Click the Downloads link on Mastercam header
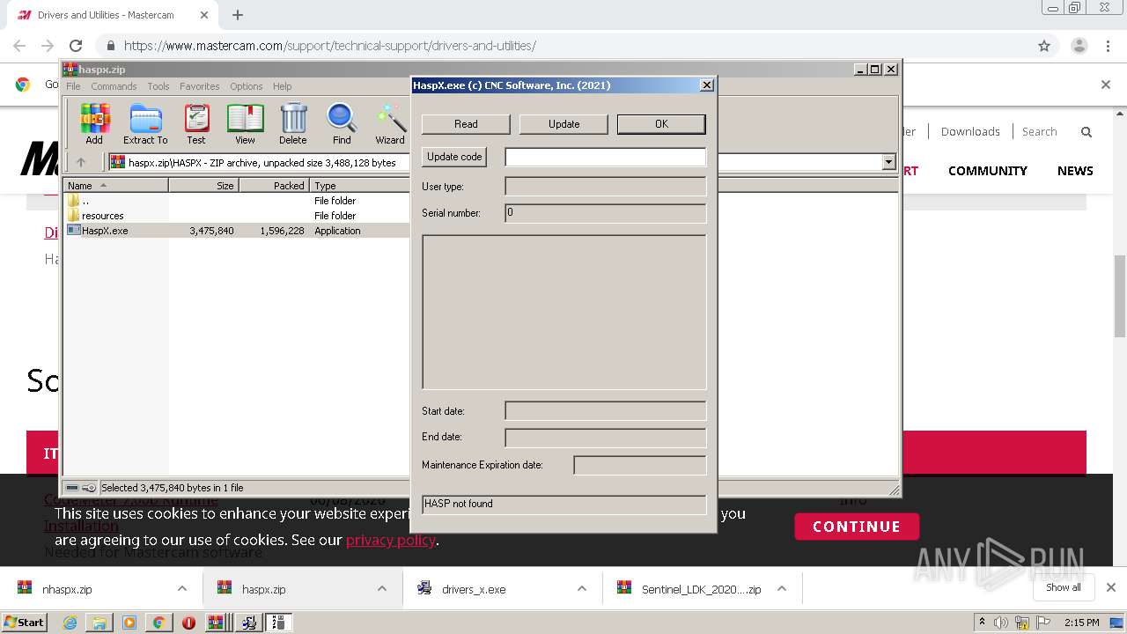Viewport: 1127px width, 634px height. pyautogui.click(x=970, y=131)
